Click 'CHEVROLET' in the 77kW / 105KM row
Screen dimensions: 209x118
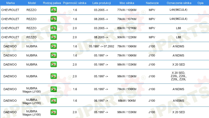(10, 10)
